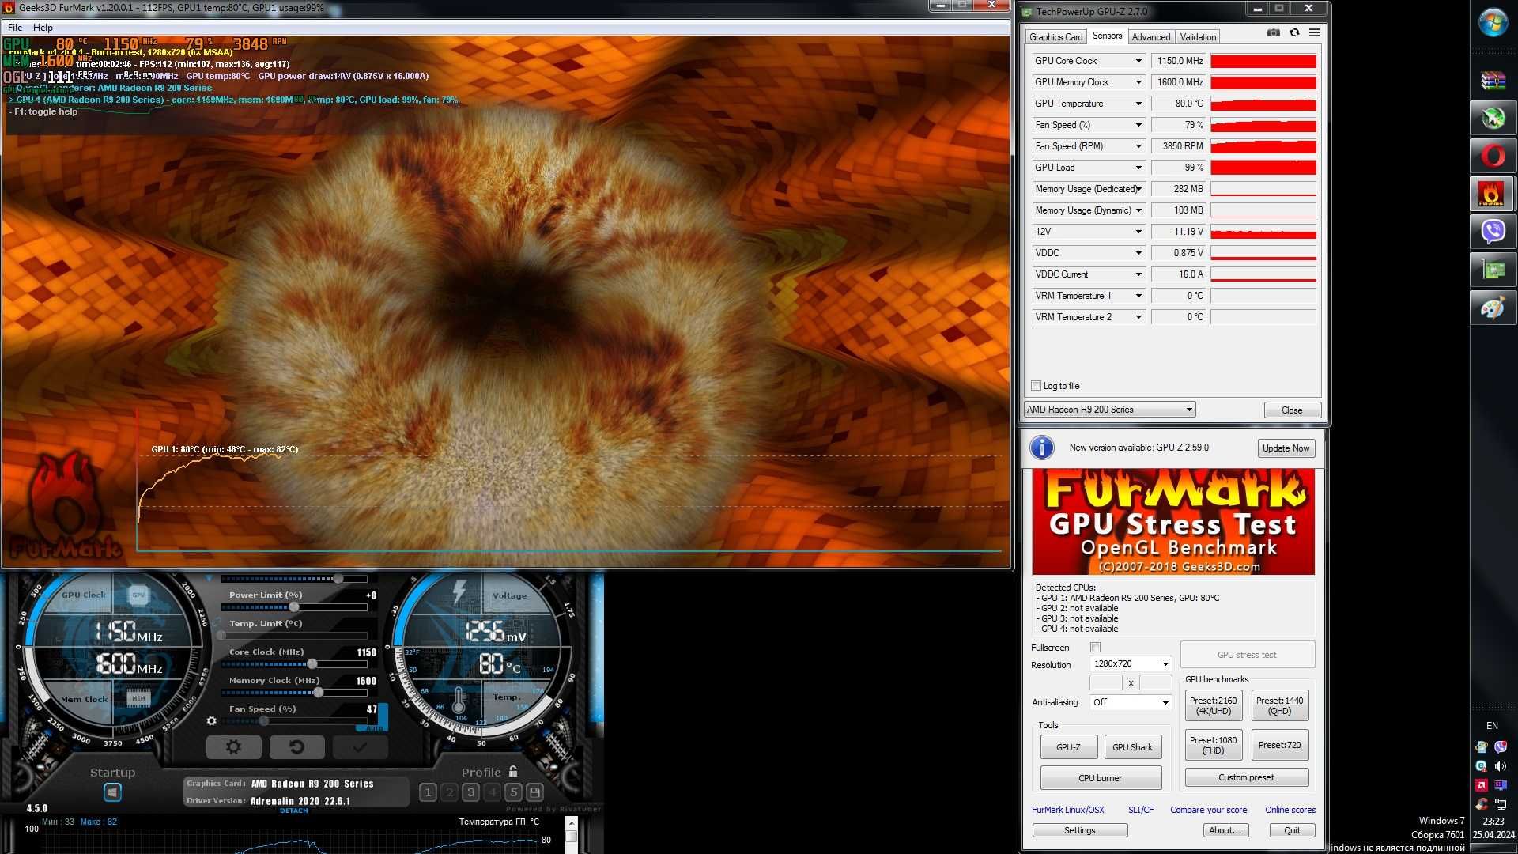Toggle the Fullscreen checkbox in FurMark
Screen dimensions: 1518x854
[1095, 647]
